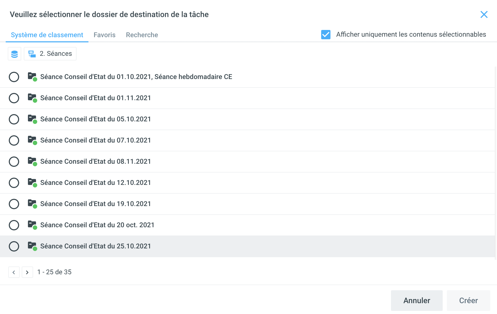Switch to the Recherche tab
The width and height of the screenshot is (497, 314).
click(142, 35)
